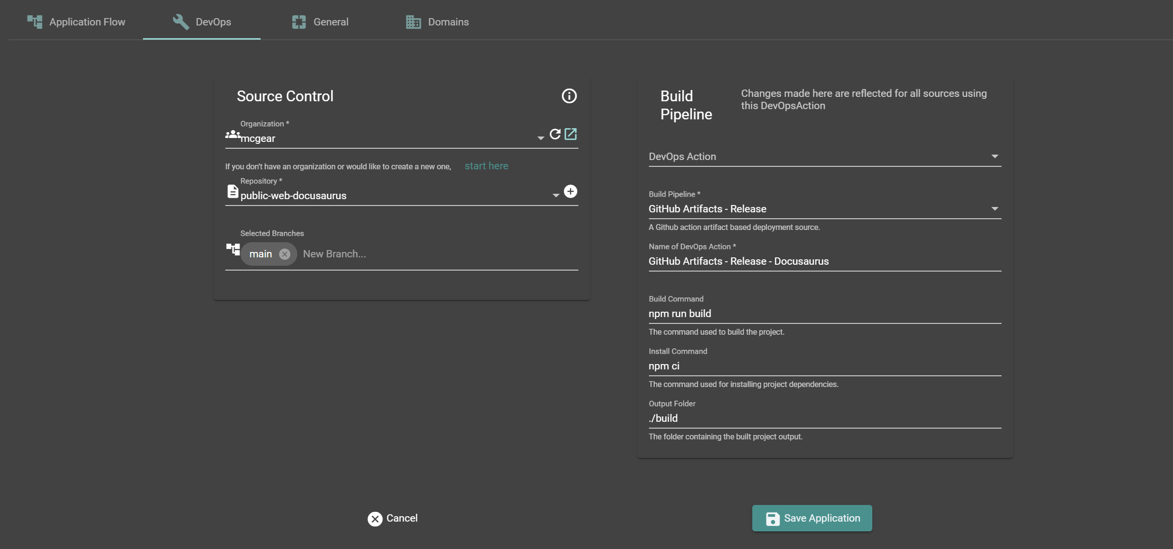This screenshot has width=1173, height=549.
Task: Click 'Changes made here are reflected' notice text
Action: coord(864,99)
